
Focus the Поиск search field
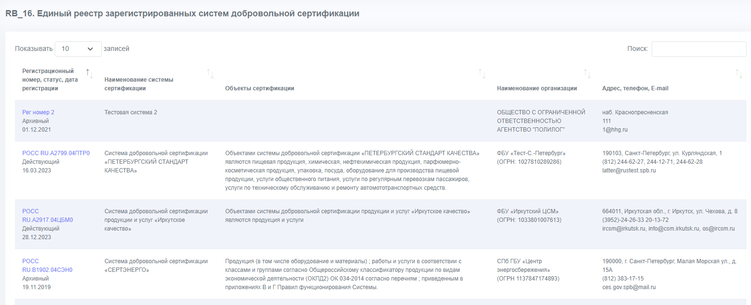click(x=699, y=49)
